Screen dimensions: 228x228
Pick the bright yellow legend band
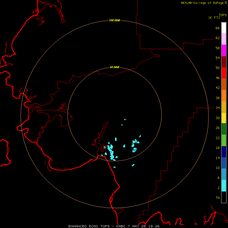(x=224, y=118)
